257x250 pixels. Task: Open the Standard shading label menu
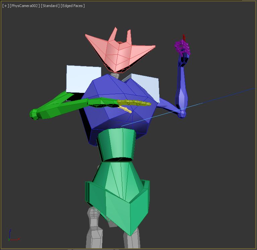(x=50, y=6)
